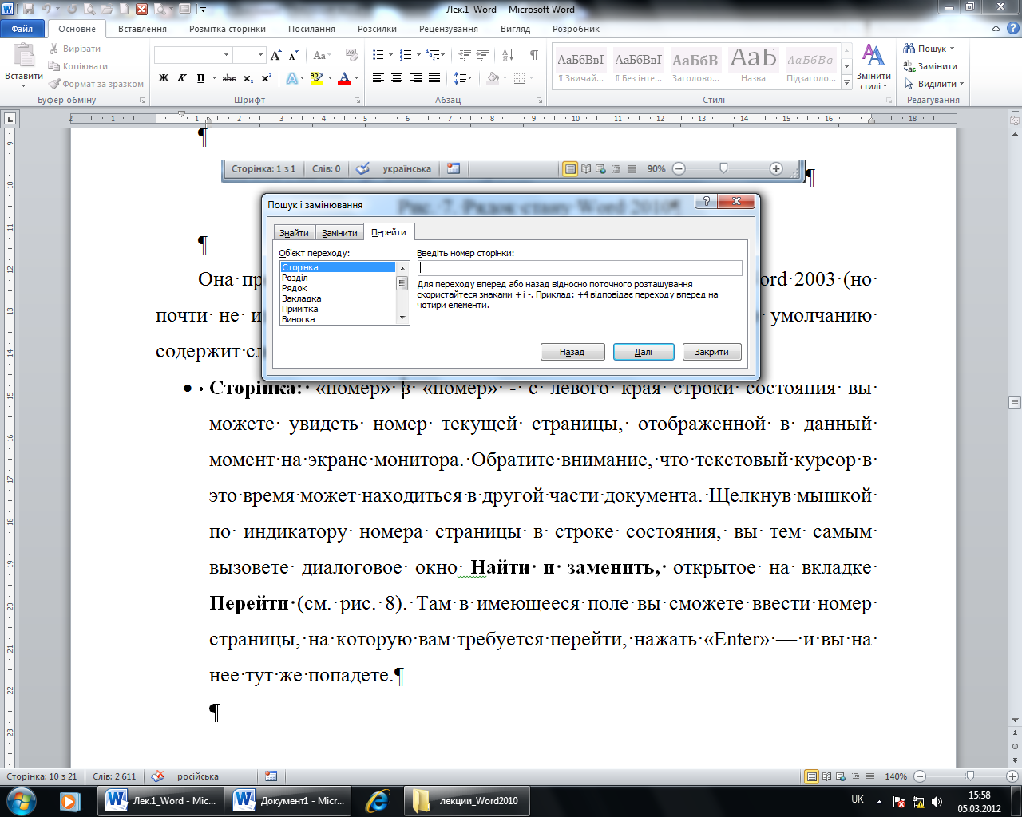Toggle strikethrough formatting
1022x817 pixels.
[229, 77]
